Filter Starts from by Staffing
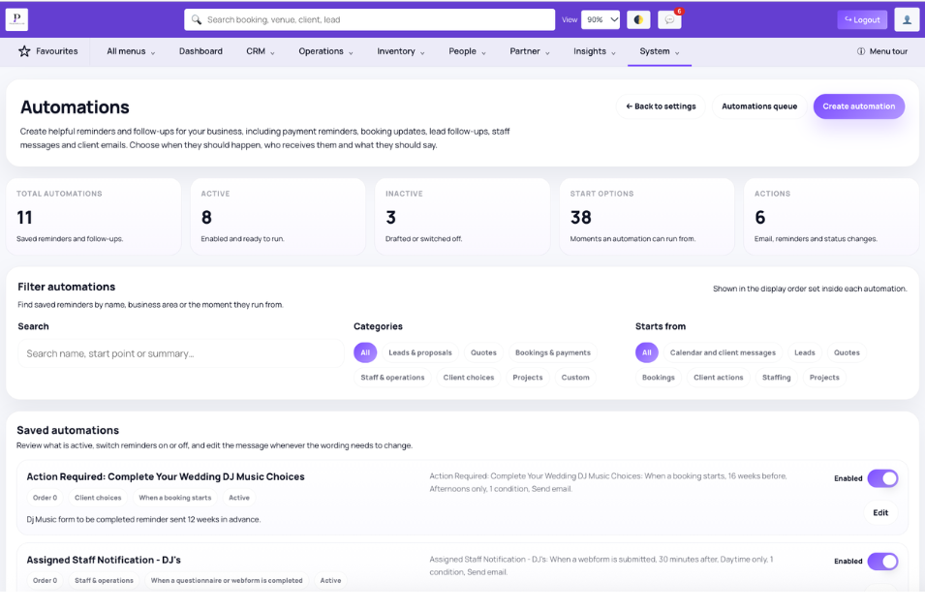 coord(777,378)
